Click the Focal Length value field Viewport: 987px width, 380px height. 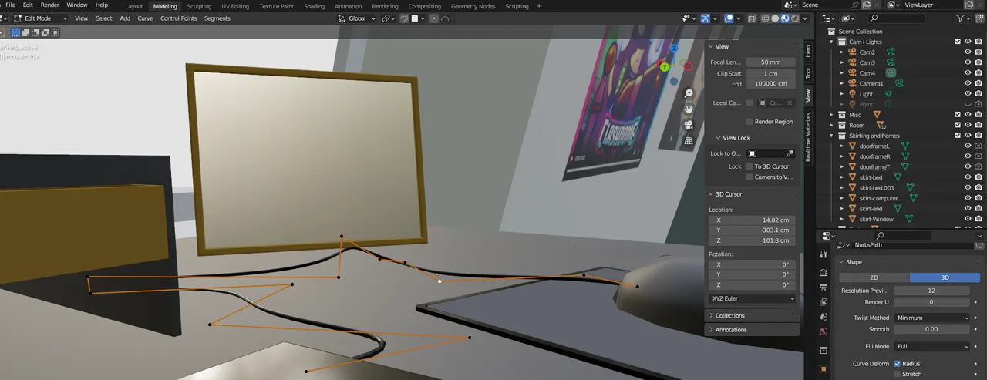pyautogui.click(x=770, y=62)
